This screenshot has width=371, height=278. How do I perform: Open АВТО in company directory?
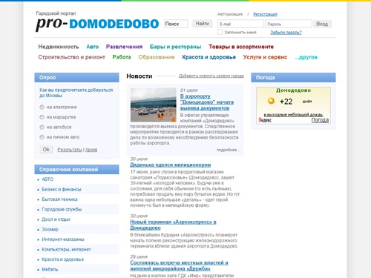click(x=47, y=179)
